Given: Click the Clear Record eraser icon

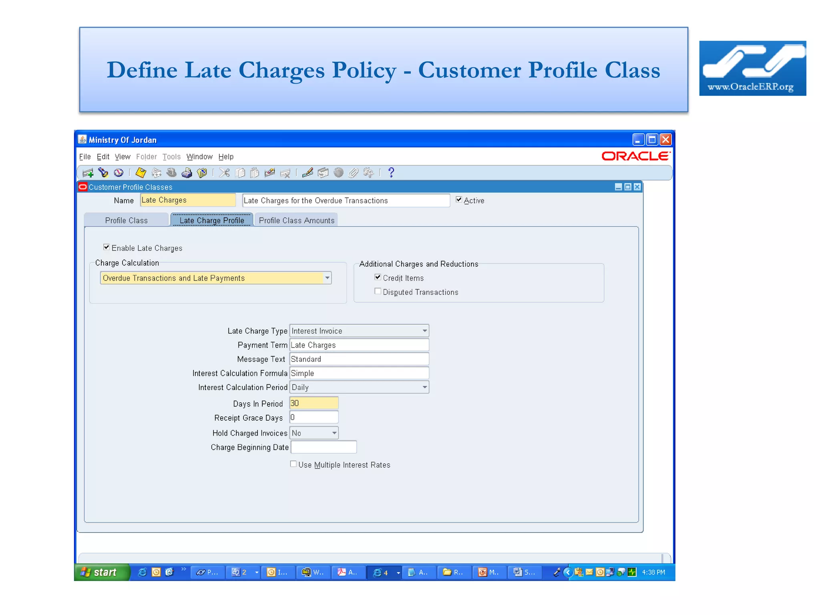Looking at the screenshot, I should (270, 173).
